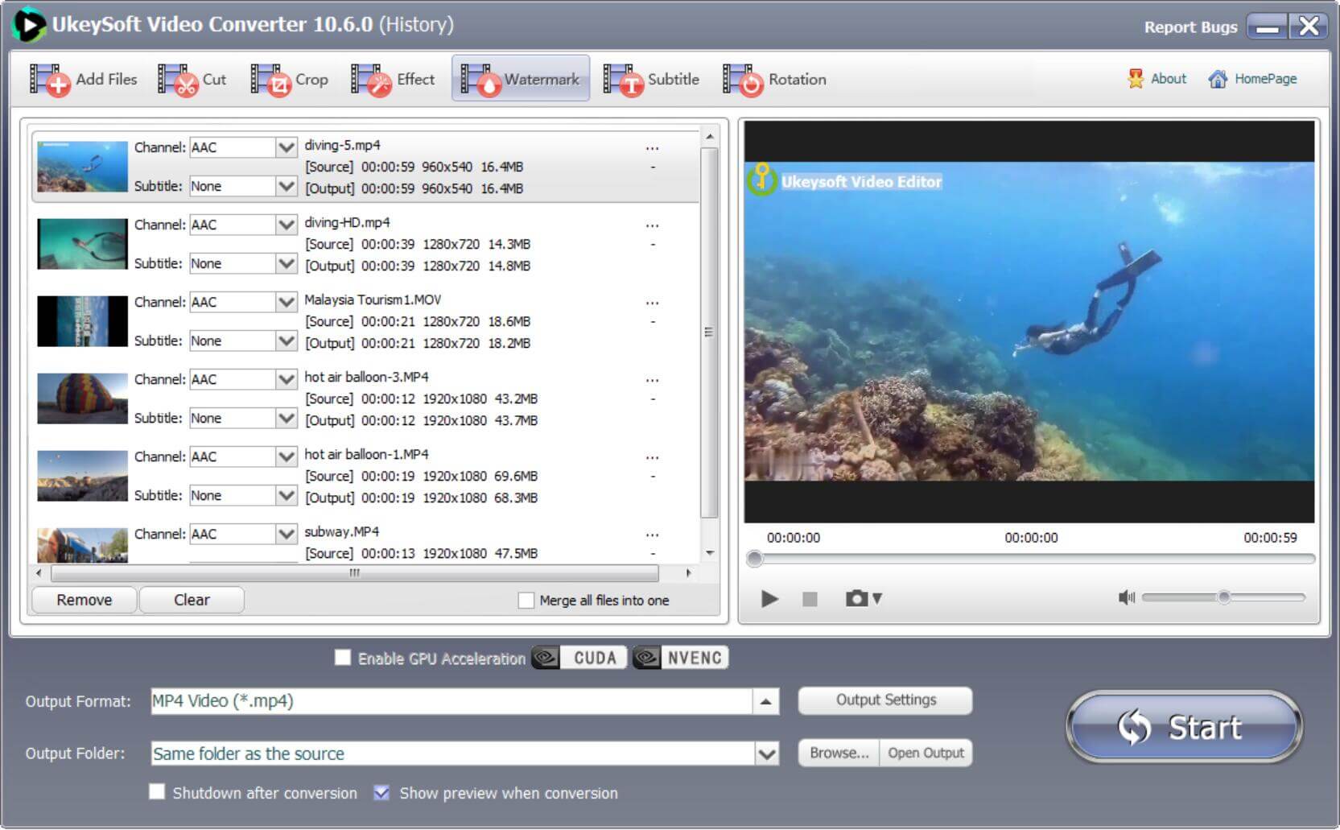Click the scroll down arrow of file list

tap(709, 553)
